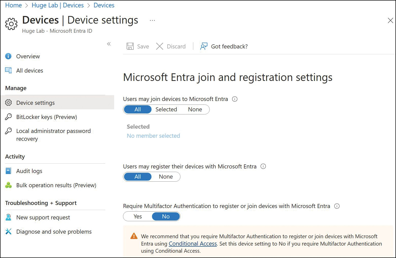This screenshot has height=258, width=396.
Task: Click the Overview info icon in the sidebar
Action: [8, 56]
